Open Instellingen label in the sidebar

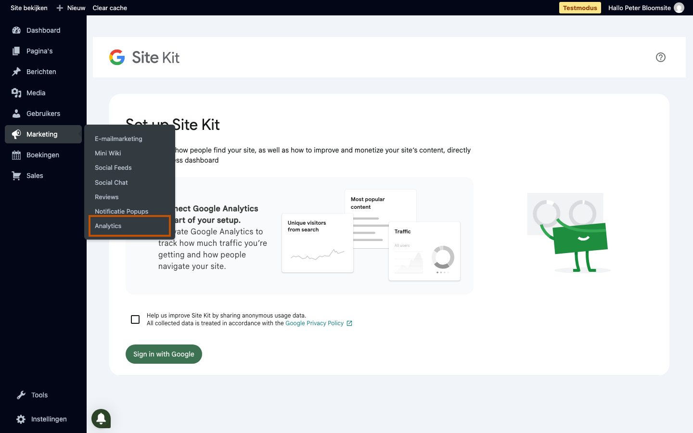pyautogui.click(x=49, y=419)
